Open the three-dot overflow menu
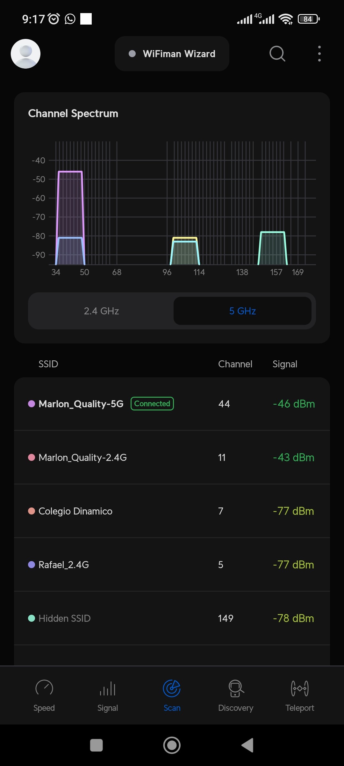Viewport: 344px width, 766px height. pyautogui.click(x=319, y=54)
